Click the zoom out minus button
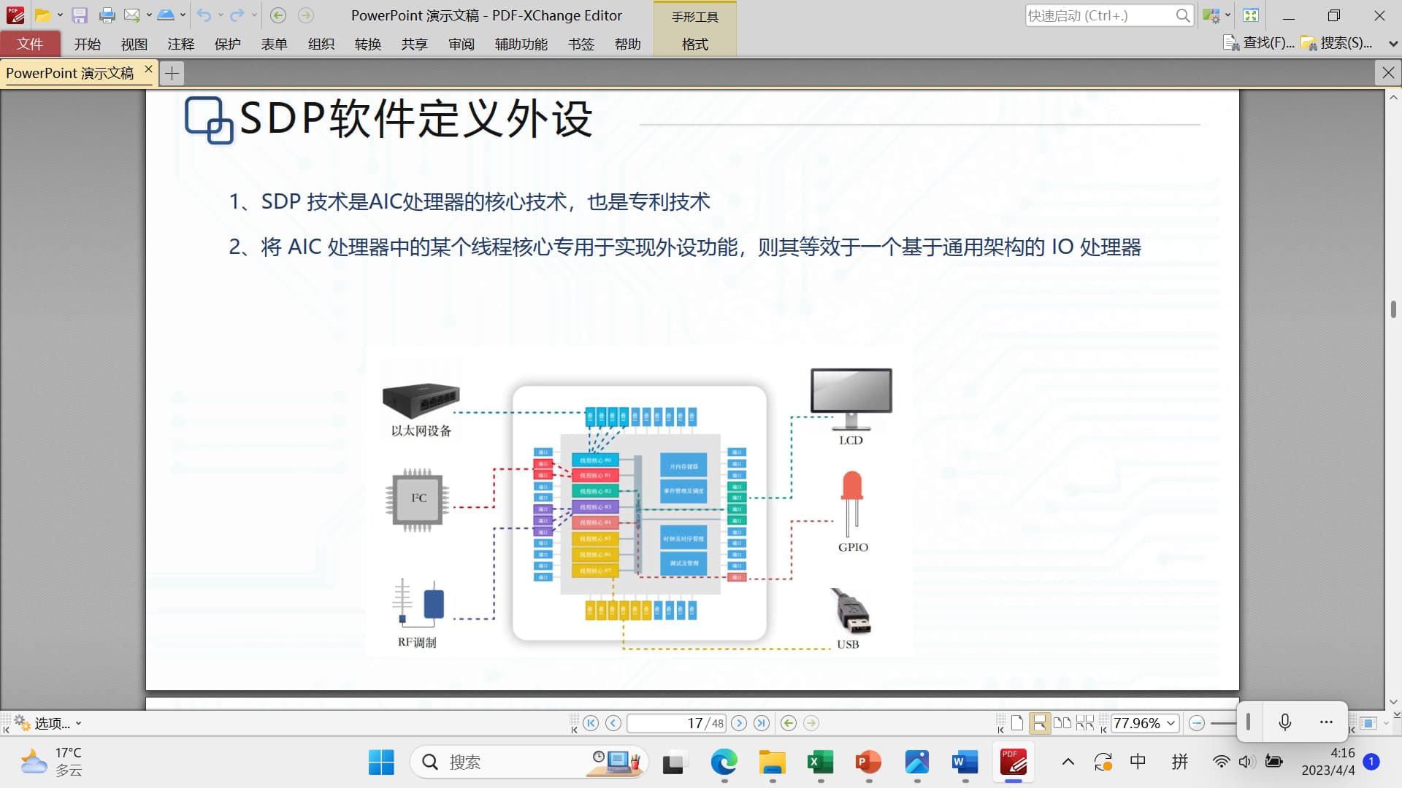The height and width of the screenshot is (788, 1402). 1196,723
